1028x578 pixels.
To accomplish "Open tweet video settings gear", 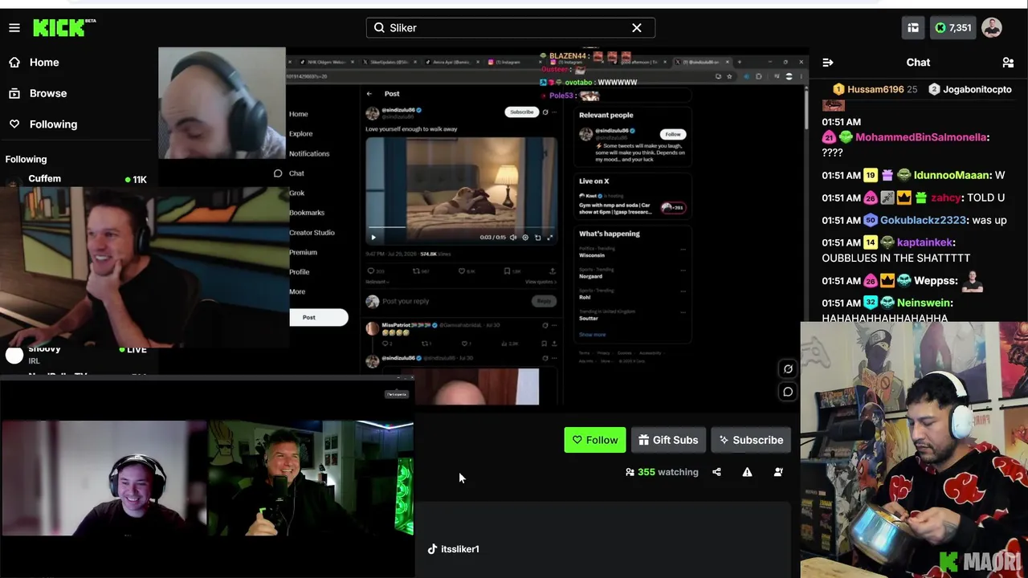I will click(x=525, y=238).
